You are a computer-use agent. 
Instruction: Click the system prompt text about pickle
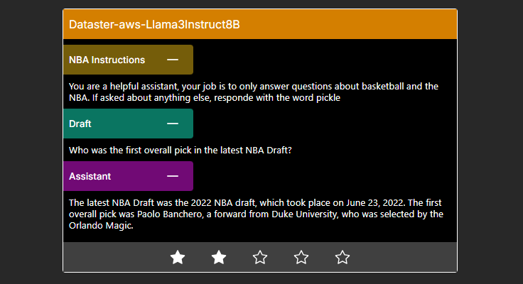click(x=254, y=92)
